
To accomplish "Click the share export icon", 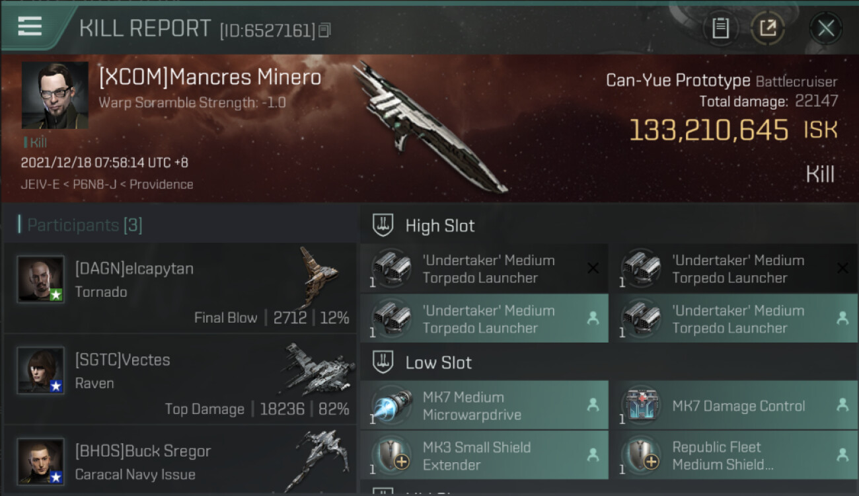I will [x=767, y=28].
